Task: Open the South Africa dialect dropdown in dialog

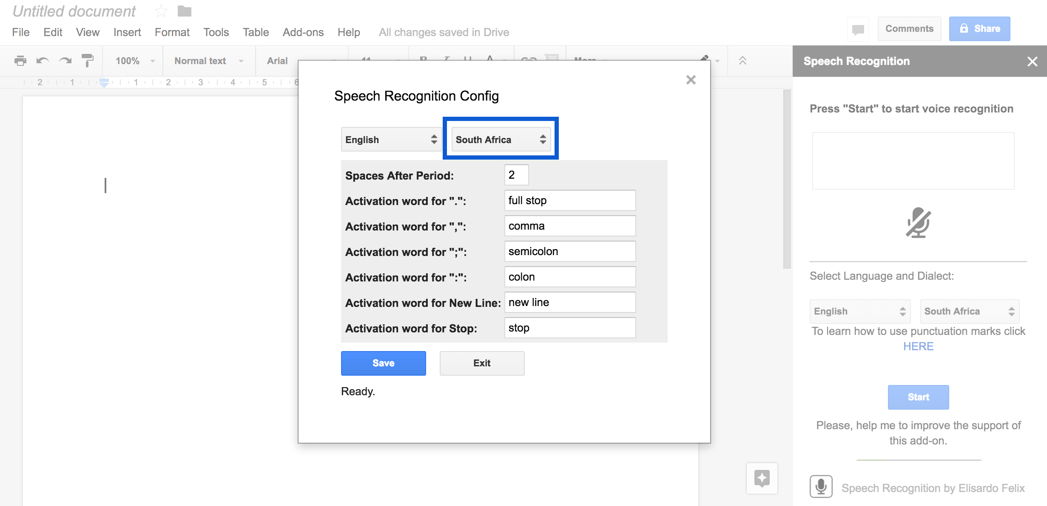Action: (501, 140)
